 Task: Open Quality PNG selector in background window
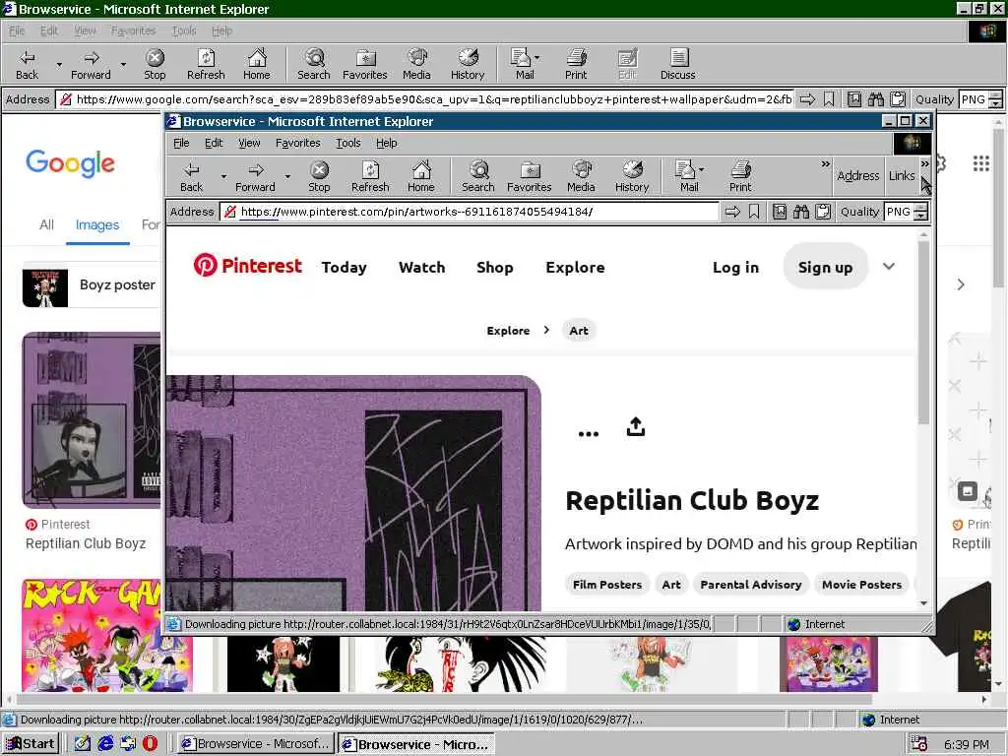click(x=981, y=99)
